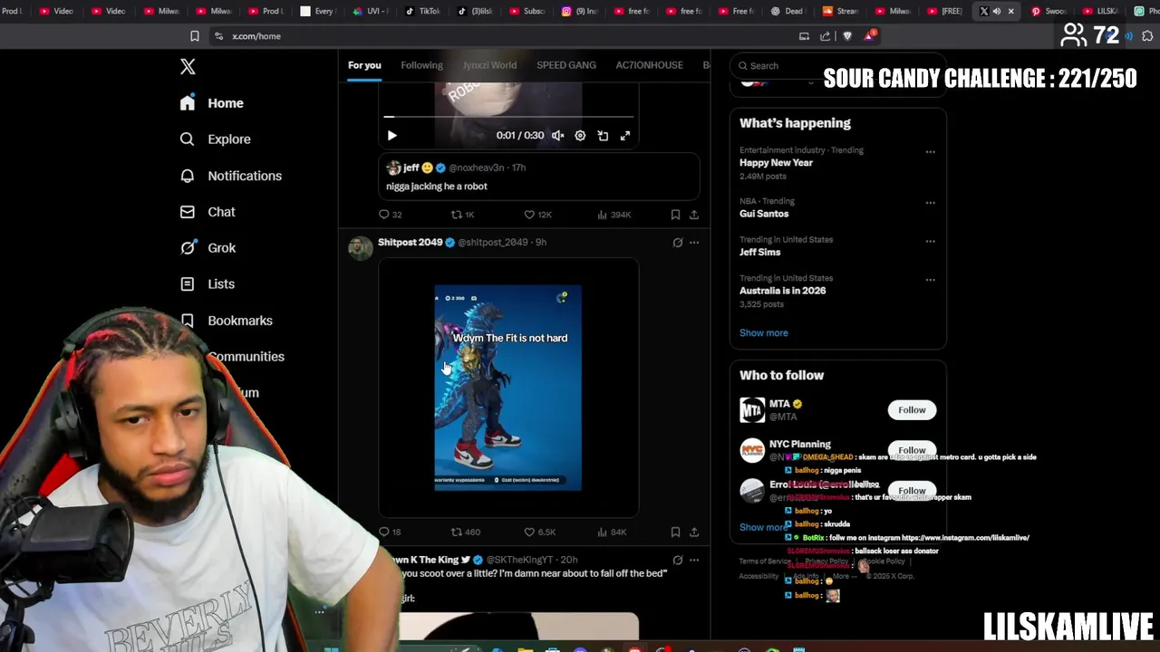1160x652 pixels.
Task: Open video settings gear icon
Action: pos(580,136)
